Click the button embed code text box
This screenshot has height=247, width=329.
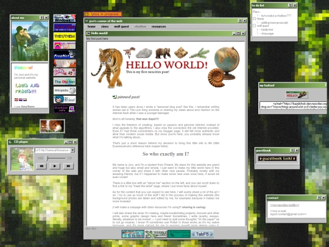(293, 106)
